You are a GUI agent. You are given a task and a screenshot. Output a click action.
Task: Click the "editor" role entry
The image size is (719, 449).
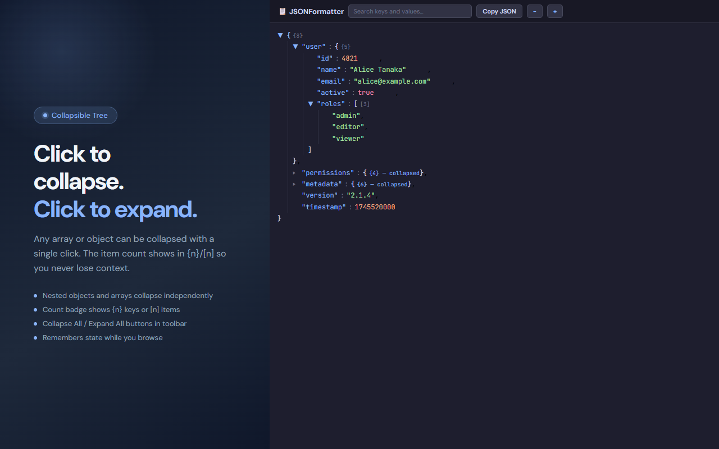point(348,127)
